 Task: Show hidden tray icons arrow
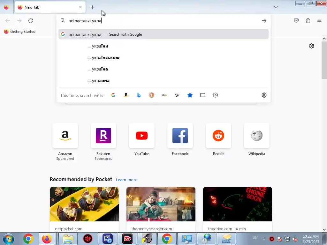tap(264, 239)
